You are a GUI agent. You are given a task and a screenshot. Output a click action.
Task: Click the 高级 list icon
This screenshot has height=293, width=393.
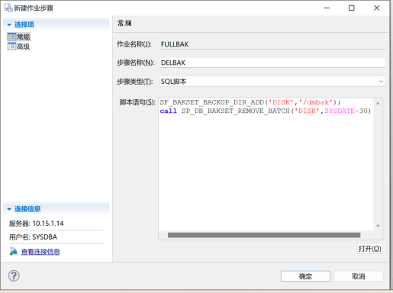point(11,47)
